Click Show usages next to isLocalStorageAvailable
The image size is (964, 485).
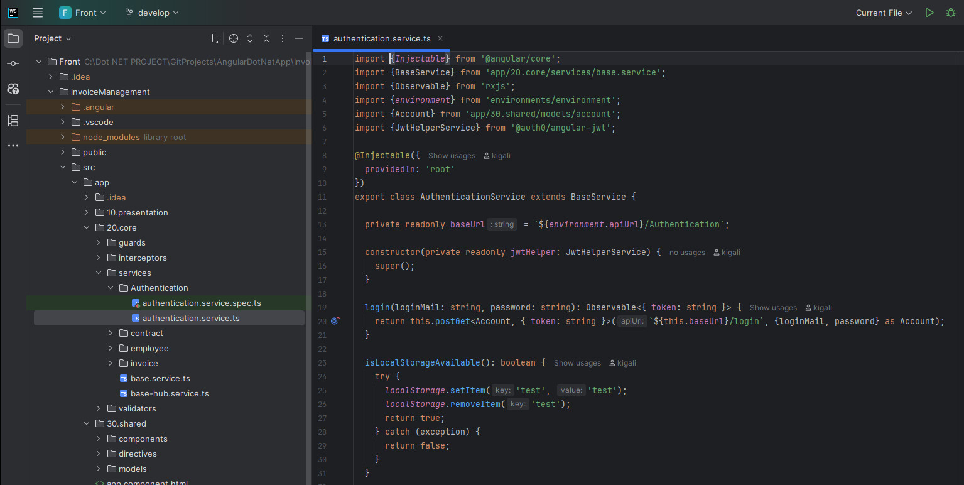pos(577,363)
